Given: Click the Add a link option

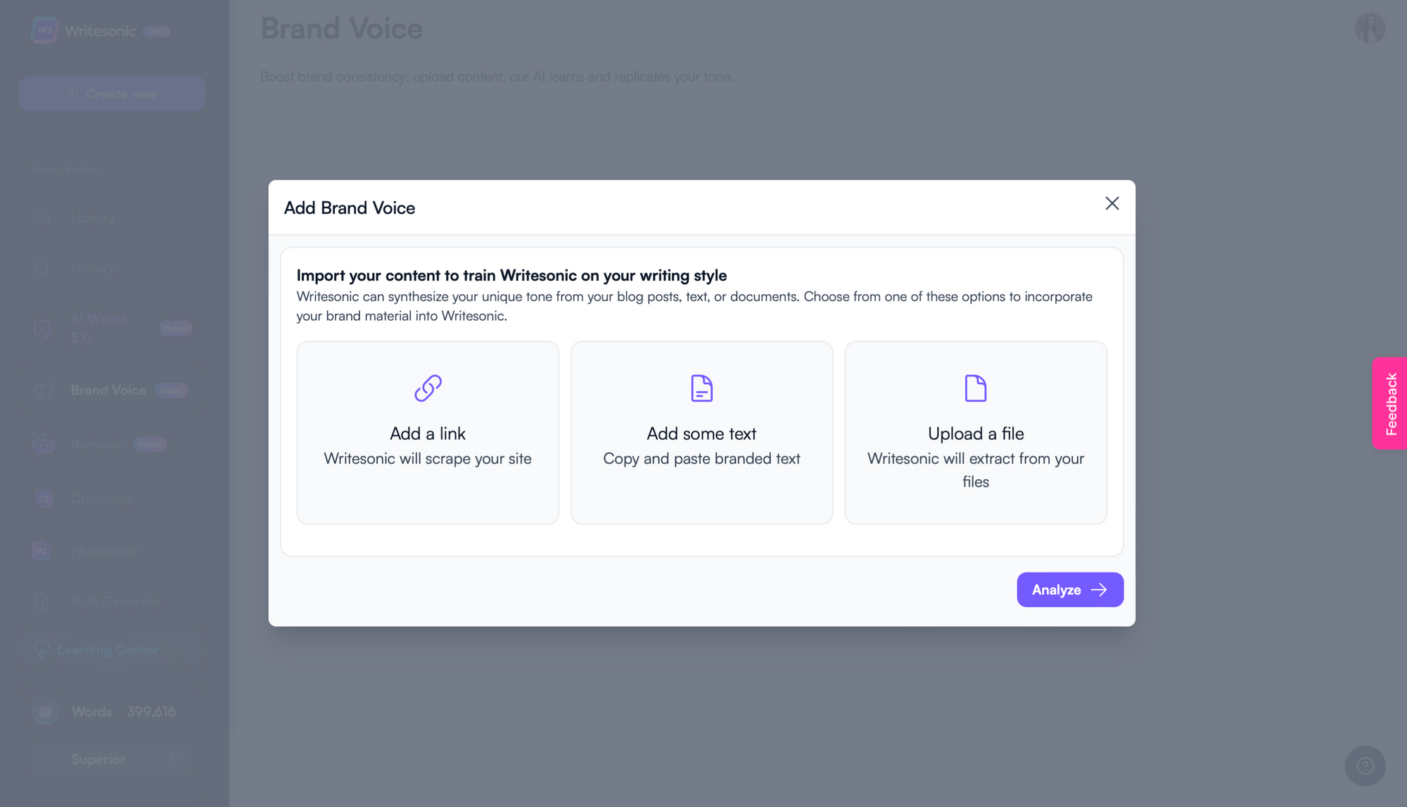Looking at the screenshot, I should pyautogui.click(x=427, y=432).
